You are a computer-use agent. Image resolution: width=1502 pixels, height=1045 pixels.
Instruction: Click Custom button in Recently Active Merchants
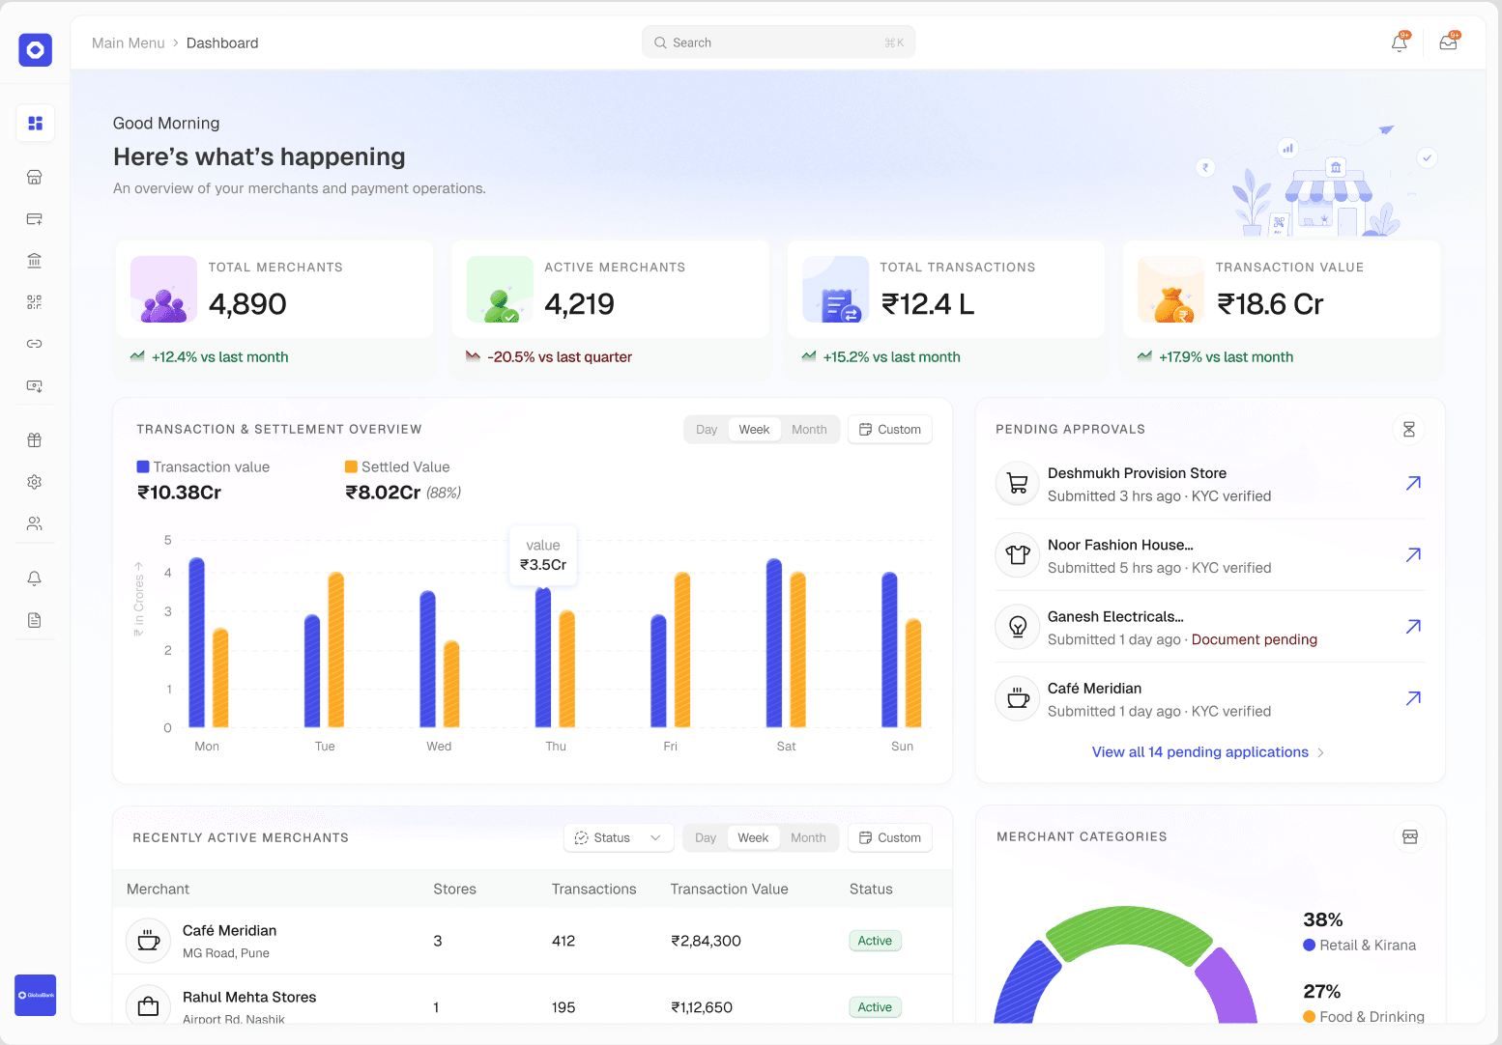(x=890, y=838)
